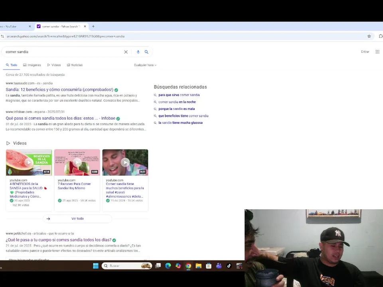Click the Chrome taskbar icon
Viewport: 383px width, 287px height.
tap(188, 266)
